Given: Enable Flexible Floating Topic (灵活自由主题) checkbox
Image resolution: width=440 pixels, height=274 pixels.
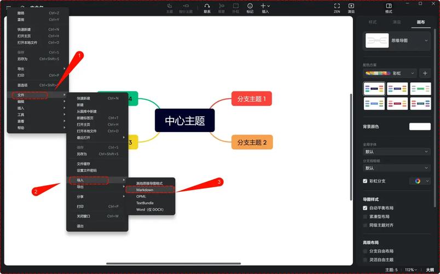Looking at the screenshot, I should click(365, 260).
